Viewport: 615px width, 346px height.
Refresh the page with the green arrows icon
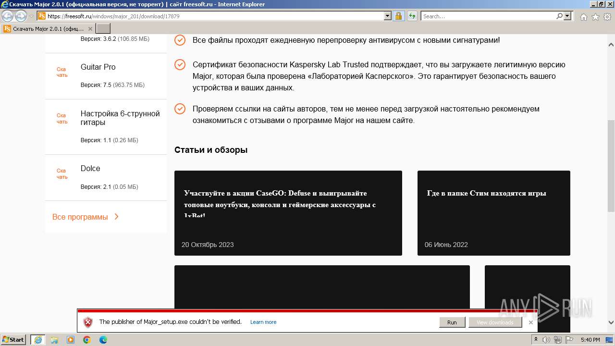coord(412,16)
